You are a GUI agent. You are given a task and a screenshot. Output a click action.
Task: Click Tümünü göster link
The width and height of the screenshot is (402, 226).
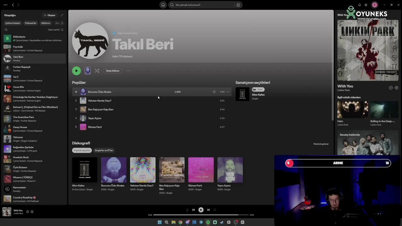point(321,144)
